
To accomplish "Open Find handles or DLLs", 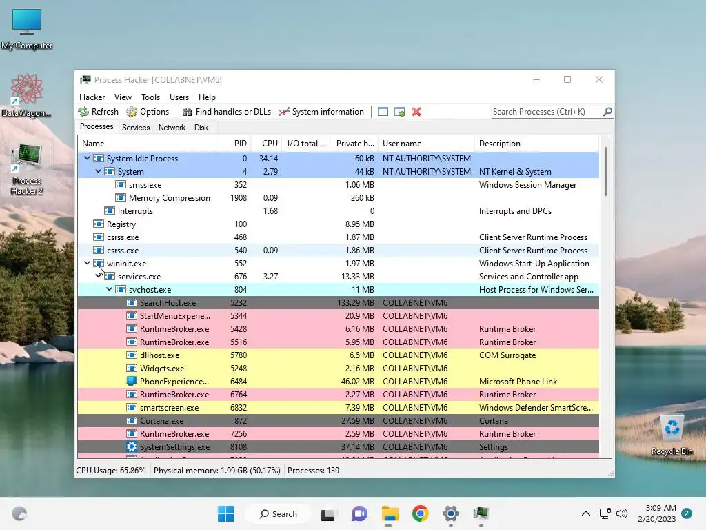I will 226,112.
